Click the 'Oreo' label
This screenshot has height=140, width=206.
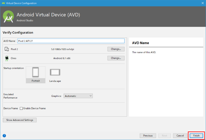[x=14, y=58]
